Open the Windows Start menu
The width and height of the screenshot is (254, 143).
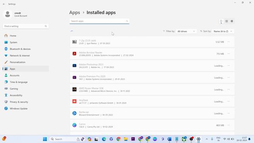coord(45,139)
